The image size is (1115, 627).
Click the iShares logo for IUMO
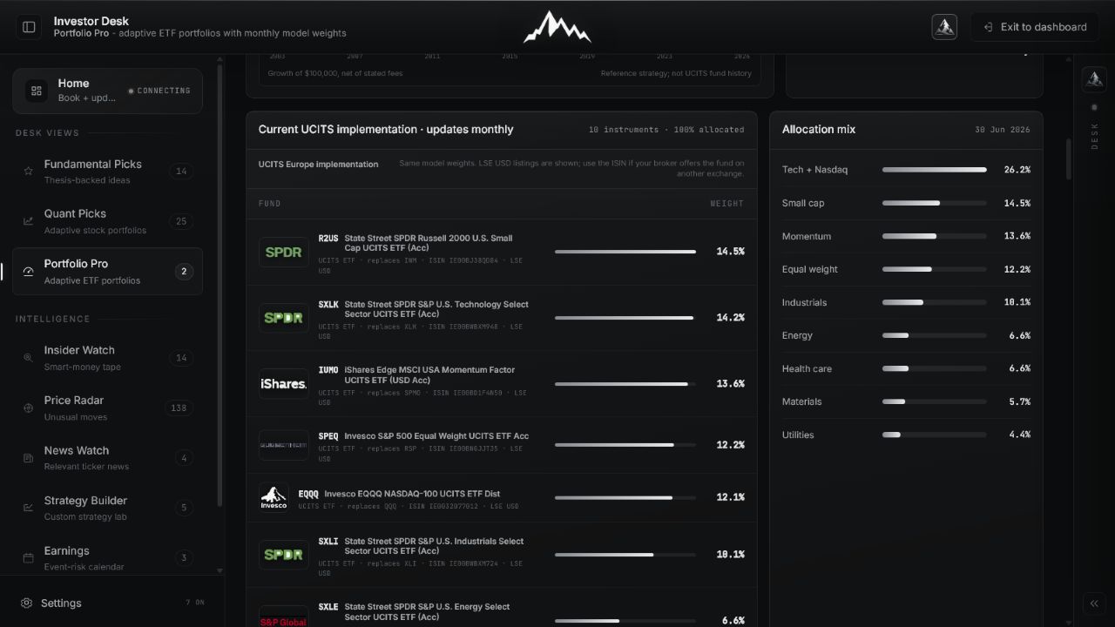click(284, 384)
